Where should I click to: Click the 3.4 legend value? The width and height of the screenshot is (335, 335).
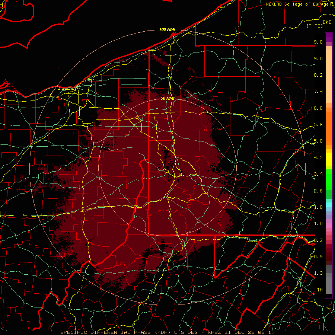pyautogui.click(x=318, y=174)
